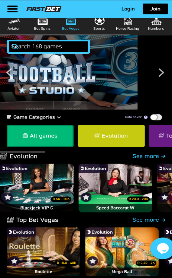
Task: Open the Aviator plane icon
Action: click(14, 22)
